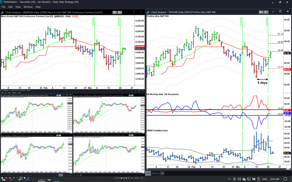Image resolution: width=292 pixels, height=182 pixels.
Task: Open the File menu
Action: pos(3,7)
